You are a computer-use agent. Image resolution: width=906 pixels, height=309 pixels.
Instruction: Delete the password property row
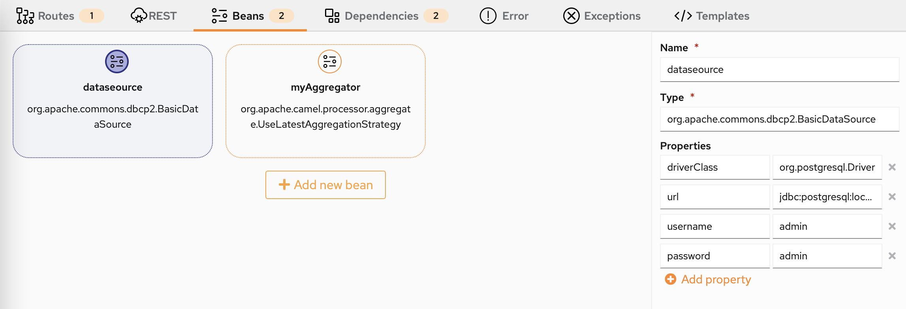tap(892, 256)
